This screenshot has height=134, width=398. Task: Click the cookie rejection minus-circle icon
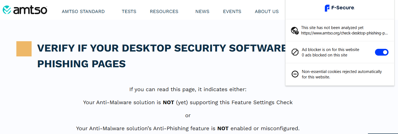pos(295,74)
